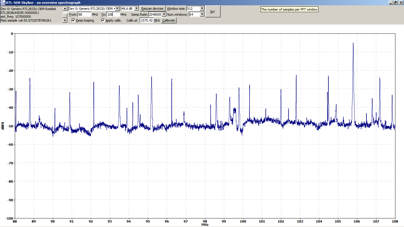Close the RTL-SDR Skyline window
This screenshot has height=227, width=404.
(400, 3)
